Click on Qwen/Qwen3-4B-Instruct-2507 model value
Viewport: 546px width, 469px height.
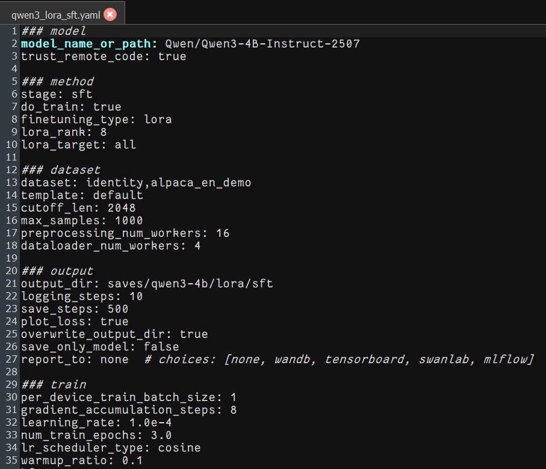(262, 44)
